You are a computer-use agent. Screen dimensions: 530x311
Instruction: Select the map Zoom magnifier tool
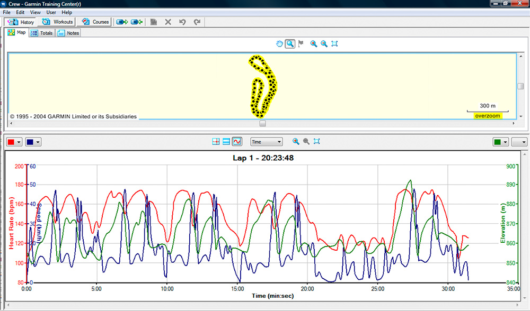coord(290,43)
